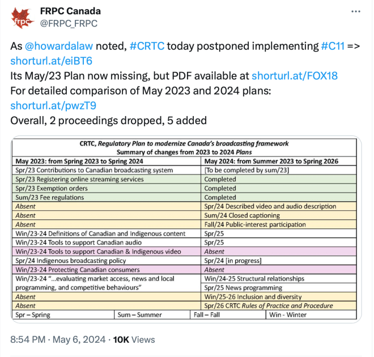Screen dimensions: 374x357
Task: View the 10K Views count
Action: [134, 340]
